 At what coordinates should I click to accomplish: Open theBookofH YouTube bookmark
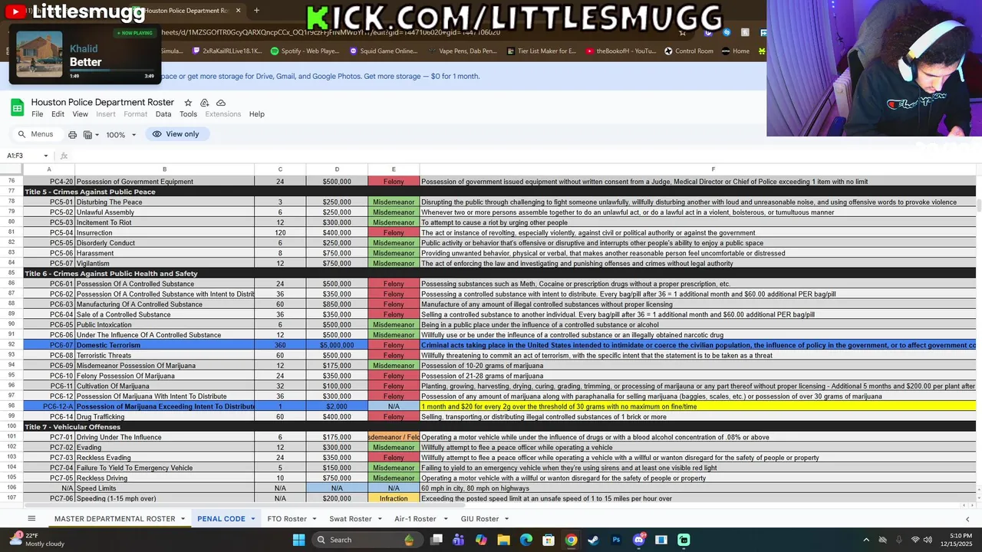(621, 51)
